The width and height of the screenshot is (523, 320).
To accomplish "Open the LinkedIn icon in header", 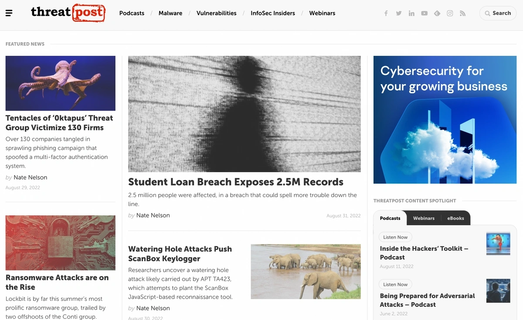I will 411,13.
